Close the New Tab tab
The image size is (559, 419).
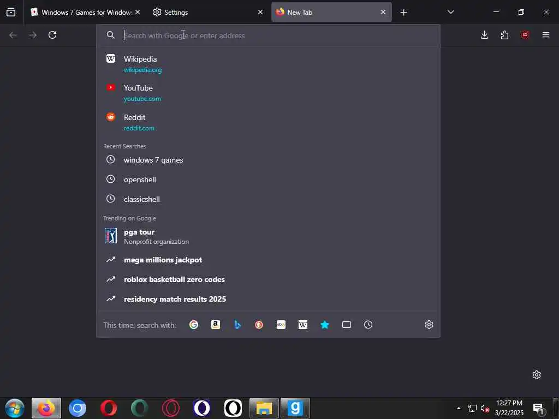(x=383, y=12)
